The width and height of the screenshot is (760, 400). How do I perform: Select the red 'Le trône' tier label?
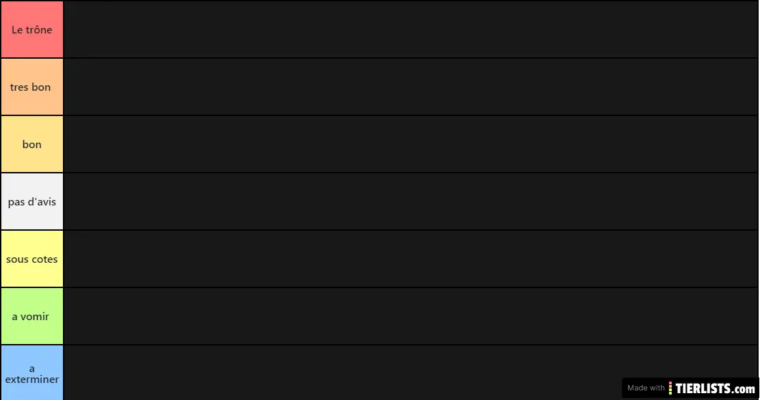pos(32,29)
